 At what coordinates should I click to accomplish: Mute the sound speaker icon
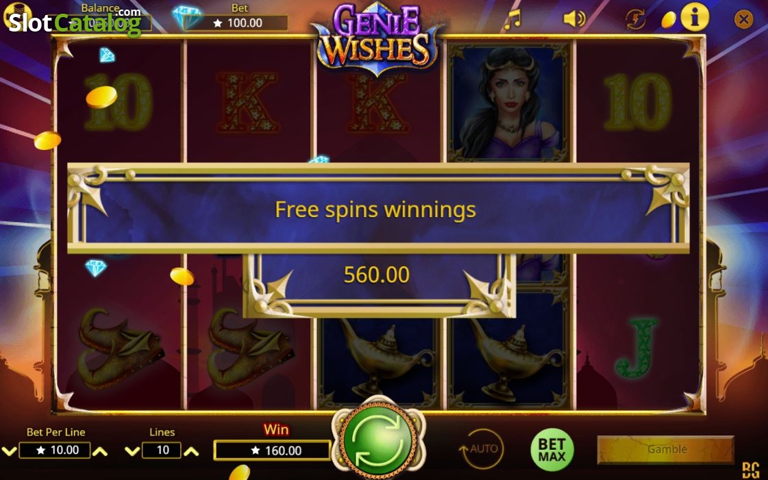574,19
